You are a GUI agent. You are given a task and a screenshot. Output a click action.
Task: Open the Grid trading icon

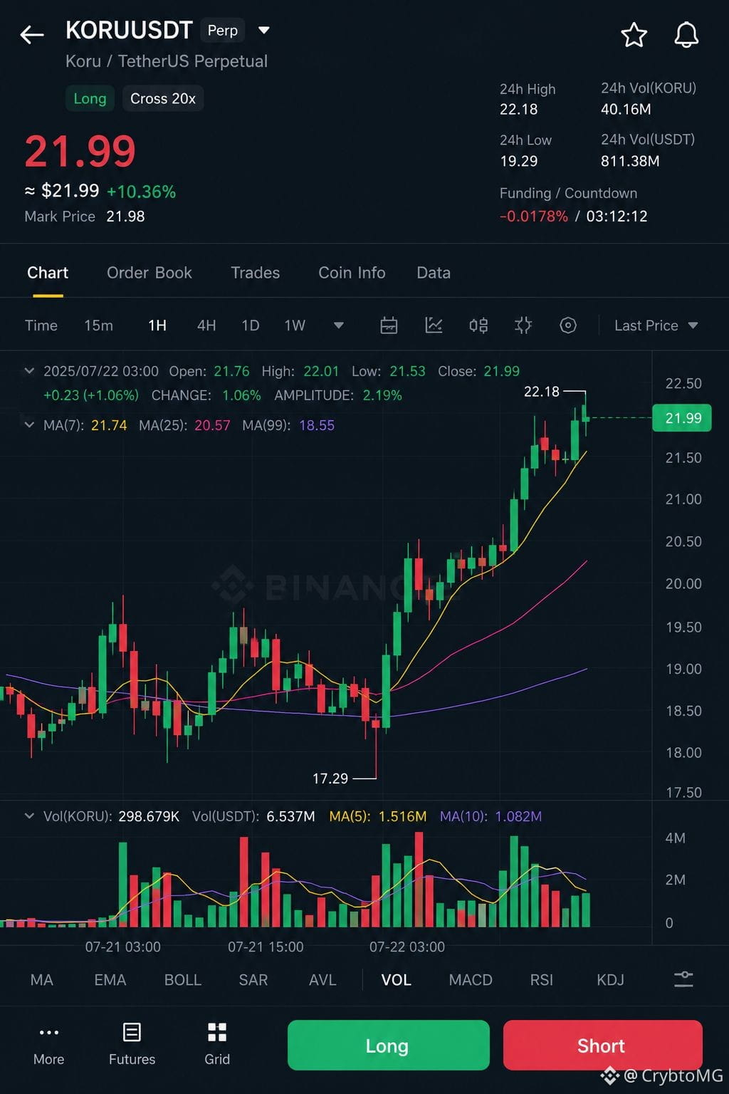(217, 1032)
